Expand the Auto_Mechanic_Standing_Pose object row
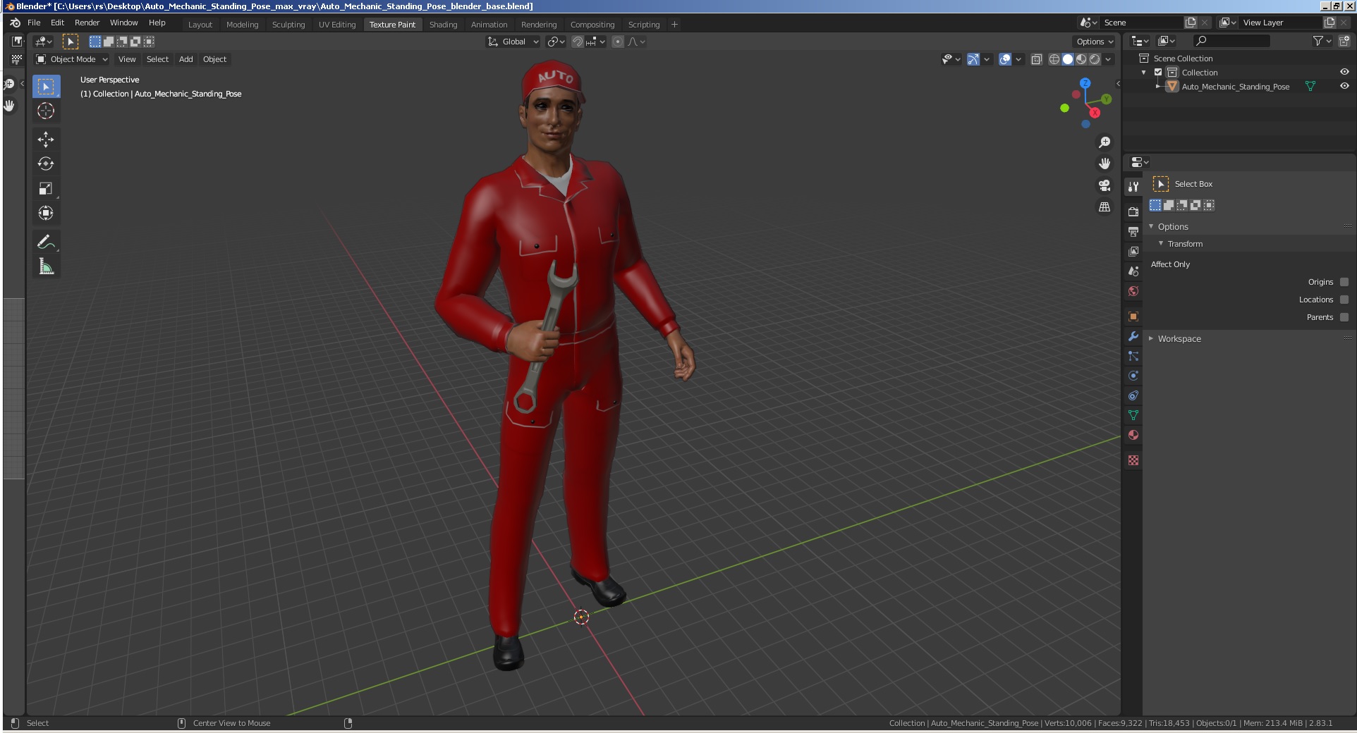This screenshot has width=1357, height=733. (1157, 87)
